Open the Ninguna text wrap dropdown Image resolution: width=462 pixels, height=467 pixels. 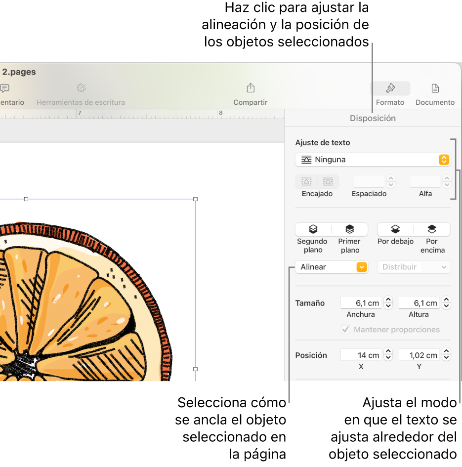(373, 160)
